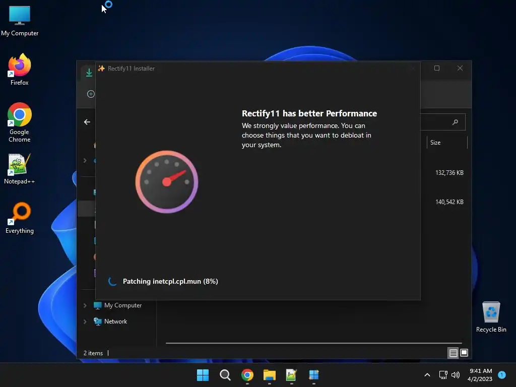Switch Explorer to large icons view
The width and height of the screenshot is (516, 387).
click(x=464, y=353)
